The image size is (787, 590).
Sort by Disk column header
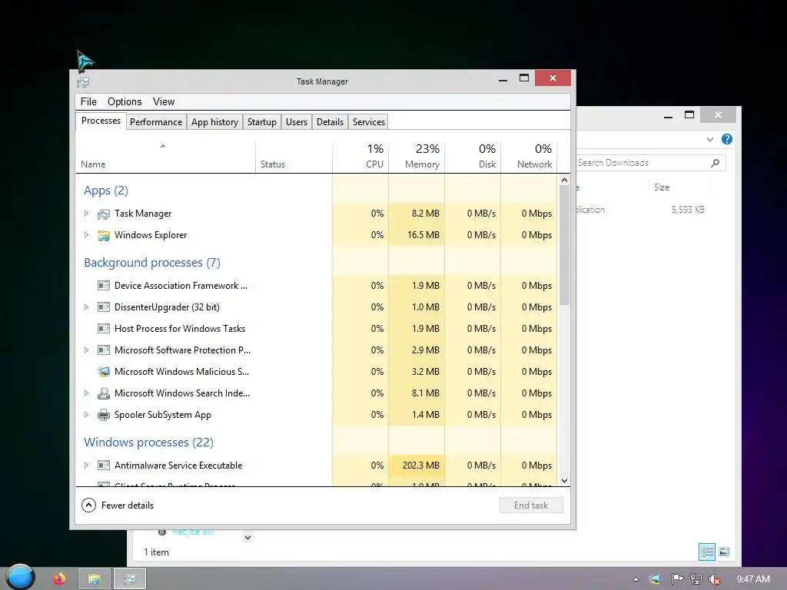pos(473,157)
